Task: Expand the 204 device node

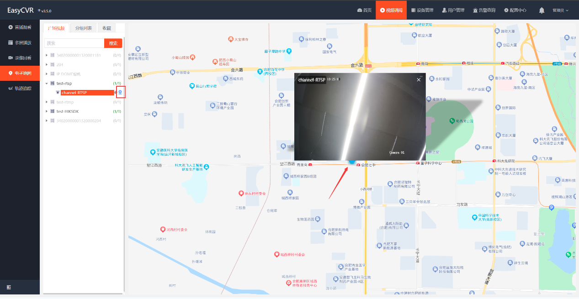Action: (47, 65)
